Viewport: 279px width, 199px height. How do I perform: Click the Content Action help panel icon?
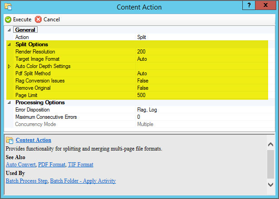10,140
